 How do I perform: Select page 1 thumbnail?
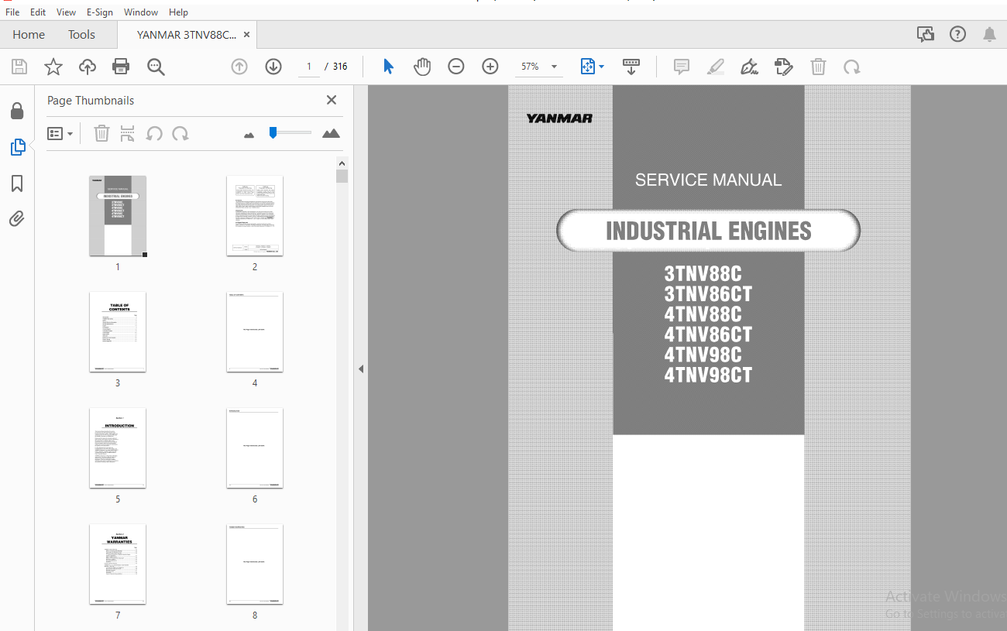click(118, 216)
